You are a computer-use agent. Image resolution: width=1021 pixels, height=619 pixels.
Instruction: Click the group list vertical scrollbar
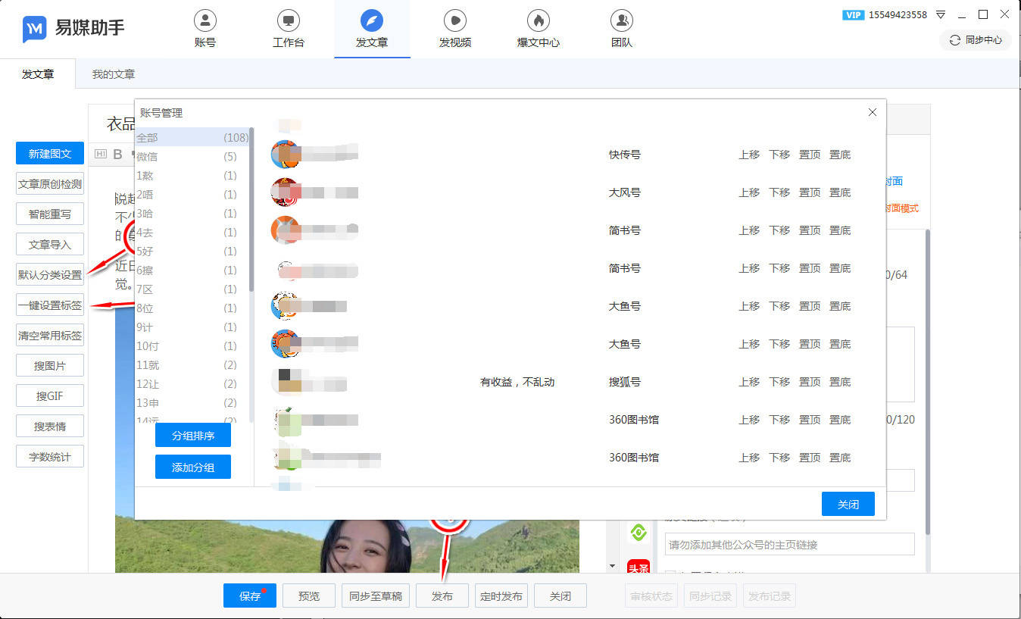click(251, 212)
